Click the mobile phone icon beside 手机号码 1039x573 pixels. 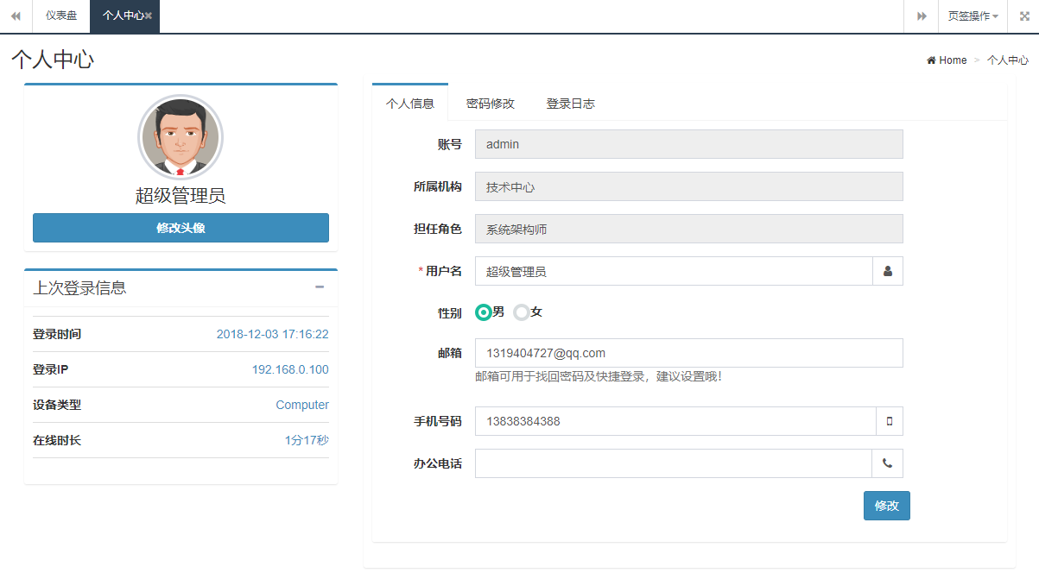[890, 421]
